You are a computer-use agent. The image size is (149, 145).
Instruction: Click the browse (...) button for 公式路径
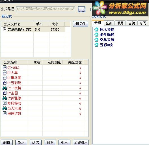click(x=82, y=9)
